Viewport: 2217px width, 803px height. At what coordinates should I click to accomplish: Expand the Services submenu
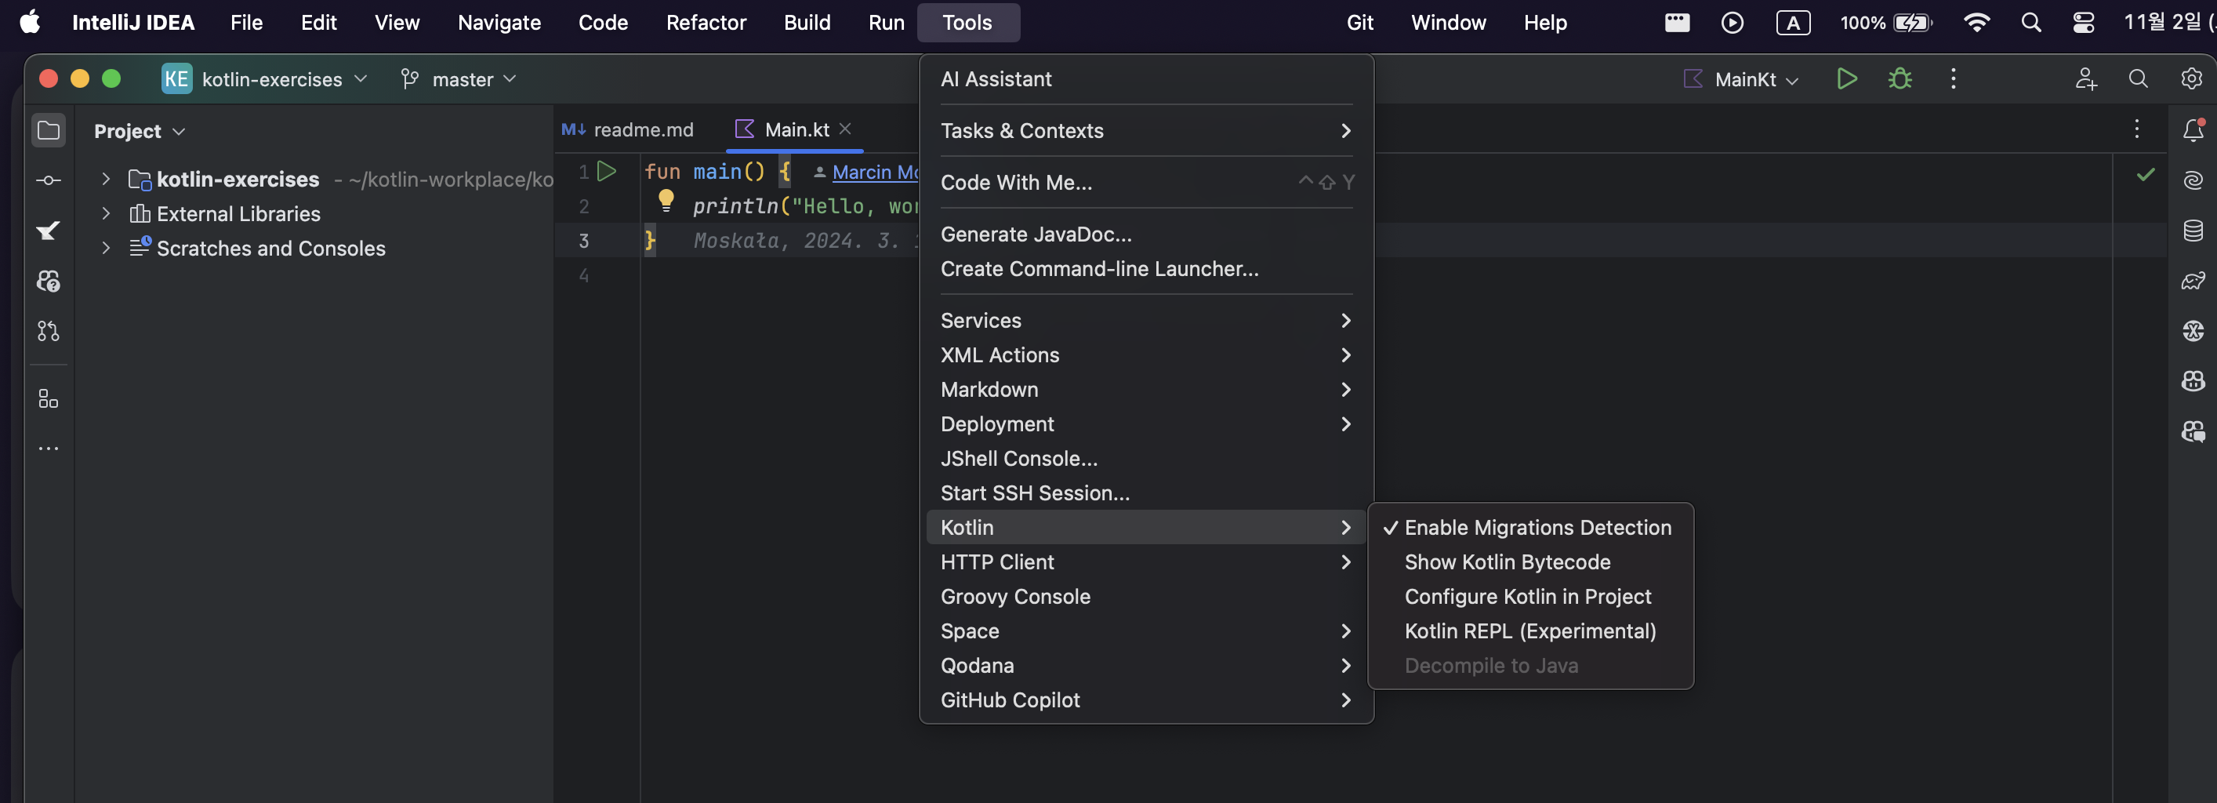[x=1145, y=321]
